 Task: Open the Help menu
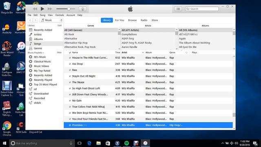80,15
